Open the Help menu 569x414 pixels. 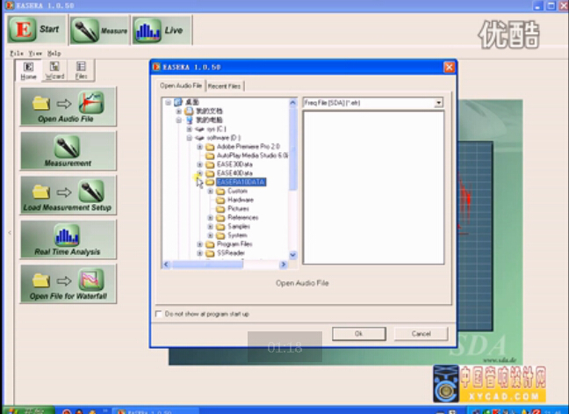coord(54,54)
